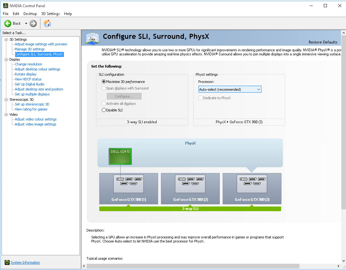Screen dimensions: 346x270
Task: Open View rating for games task
Action: (31, 109)
